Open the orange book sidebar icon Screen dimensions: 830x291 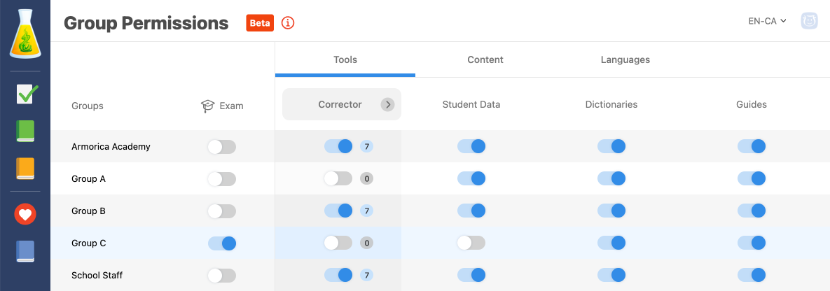pyautogui.click(x=25, y=169)
